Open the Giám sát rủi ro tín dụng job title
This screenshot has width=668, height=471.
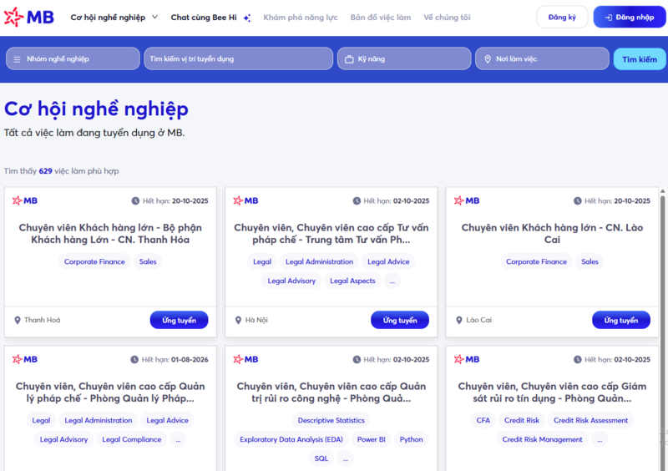552,392
